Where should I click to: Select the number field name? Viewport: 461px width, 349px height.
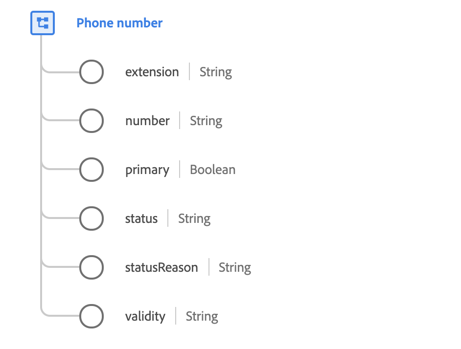[x=147, y=121]
